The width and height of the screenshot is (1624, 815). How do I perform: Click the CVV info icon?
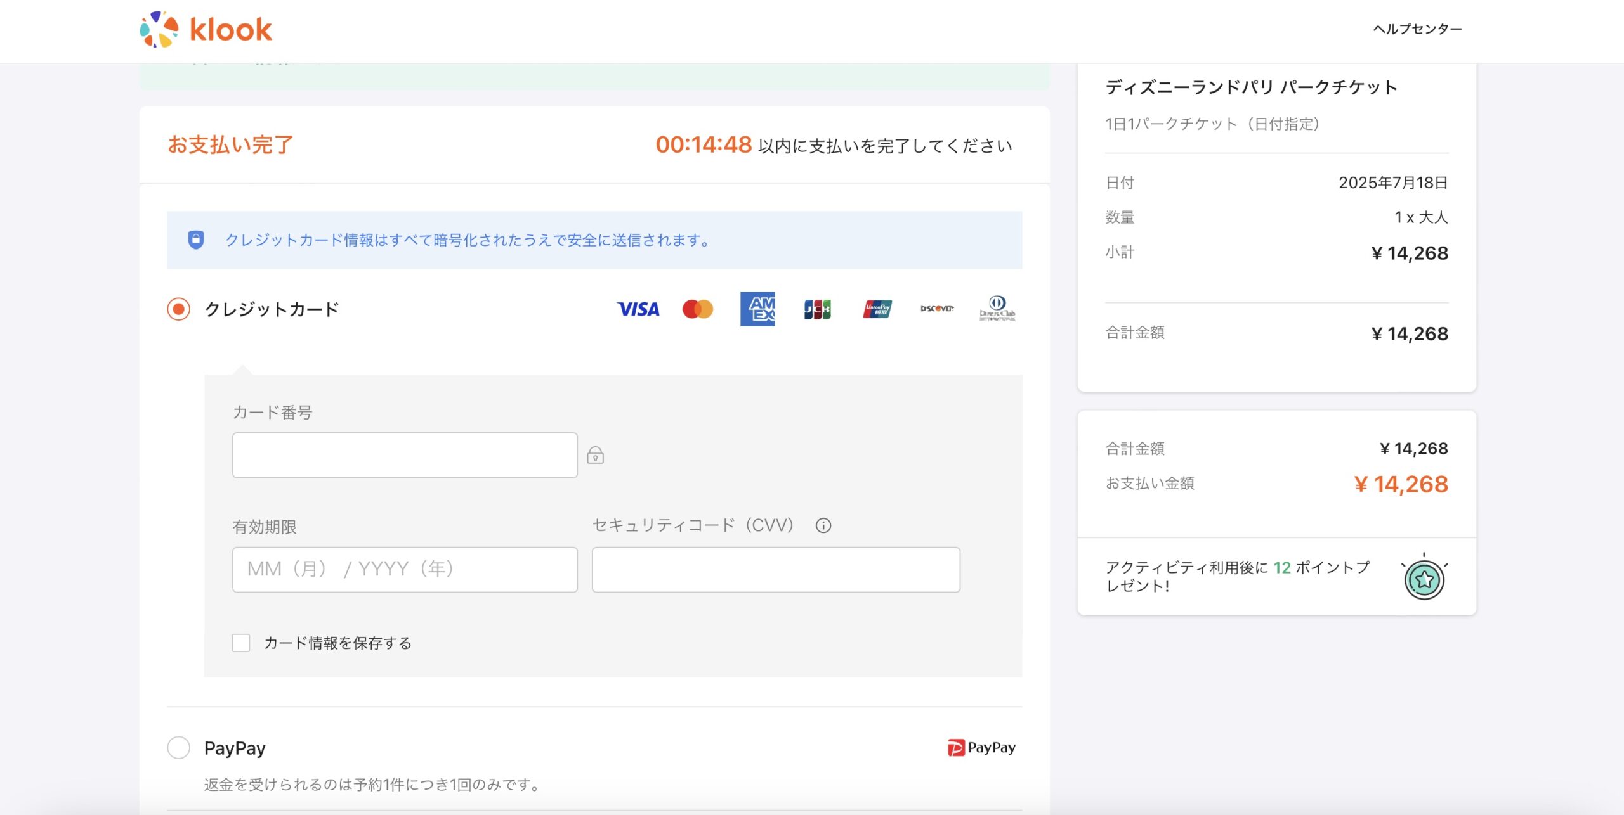click(823, 525)
